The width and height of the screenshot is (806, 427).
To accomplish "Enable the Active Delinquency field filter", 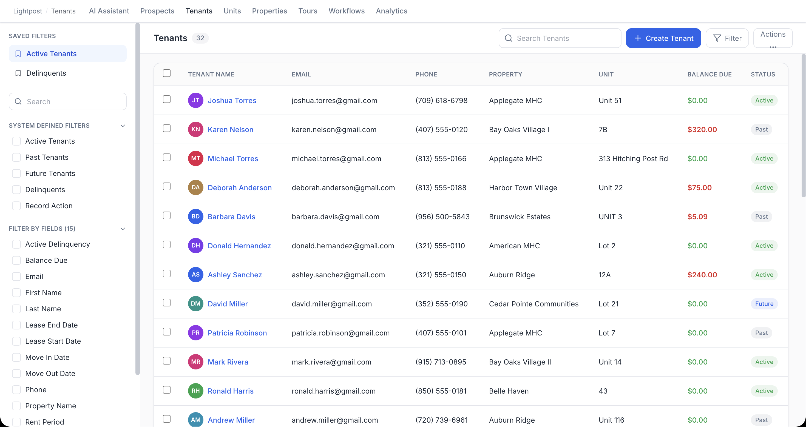I will (x=16, y=244).
